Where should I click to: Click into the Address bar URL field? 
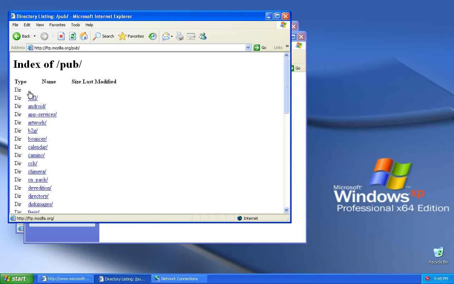(139, 48)
